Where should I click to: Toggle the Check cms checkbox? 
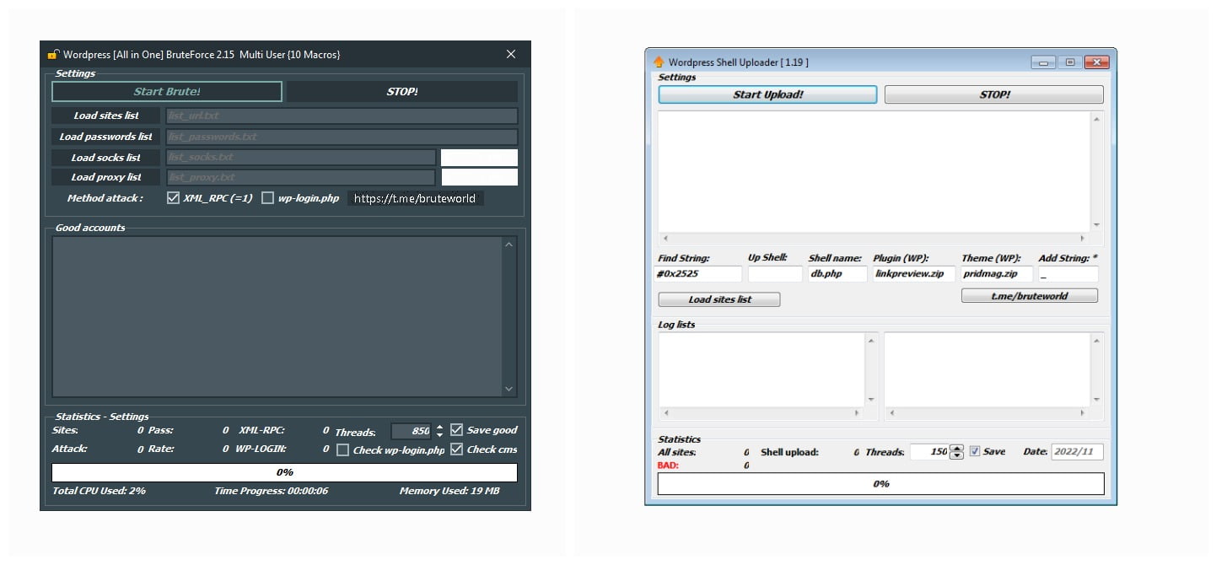[456, 449]
